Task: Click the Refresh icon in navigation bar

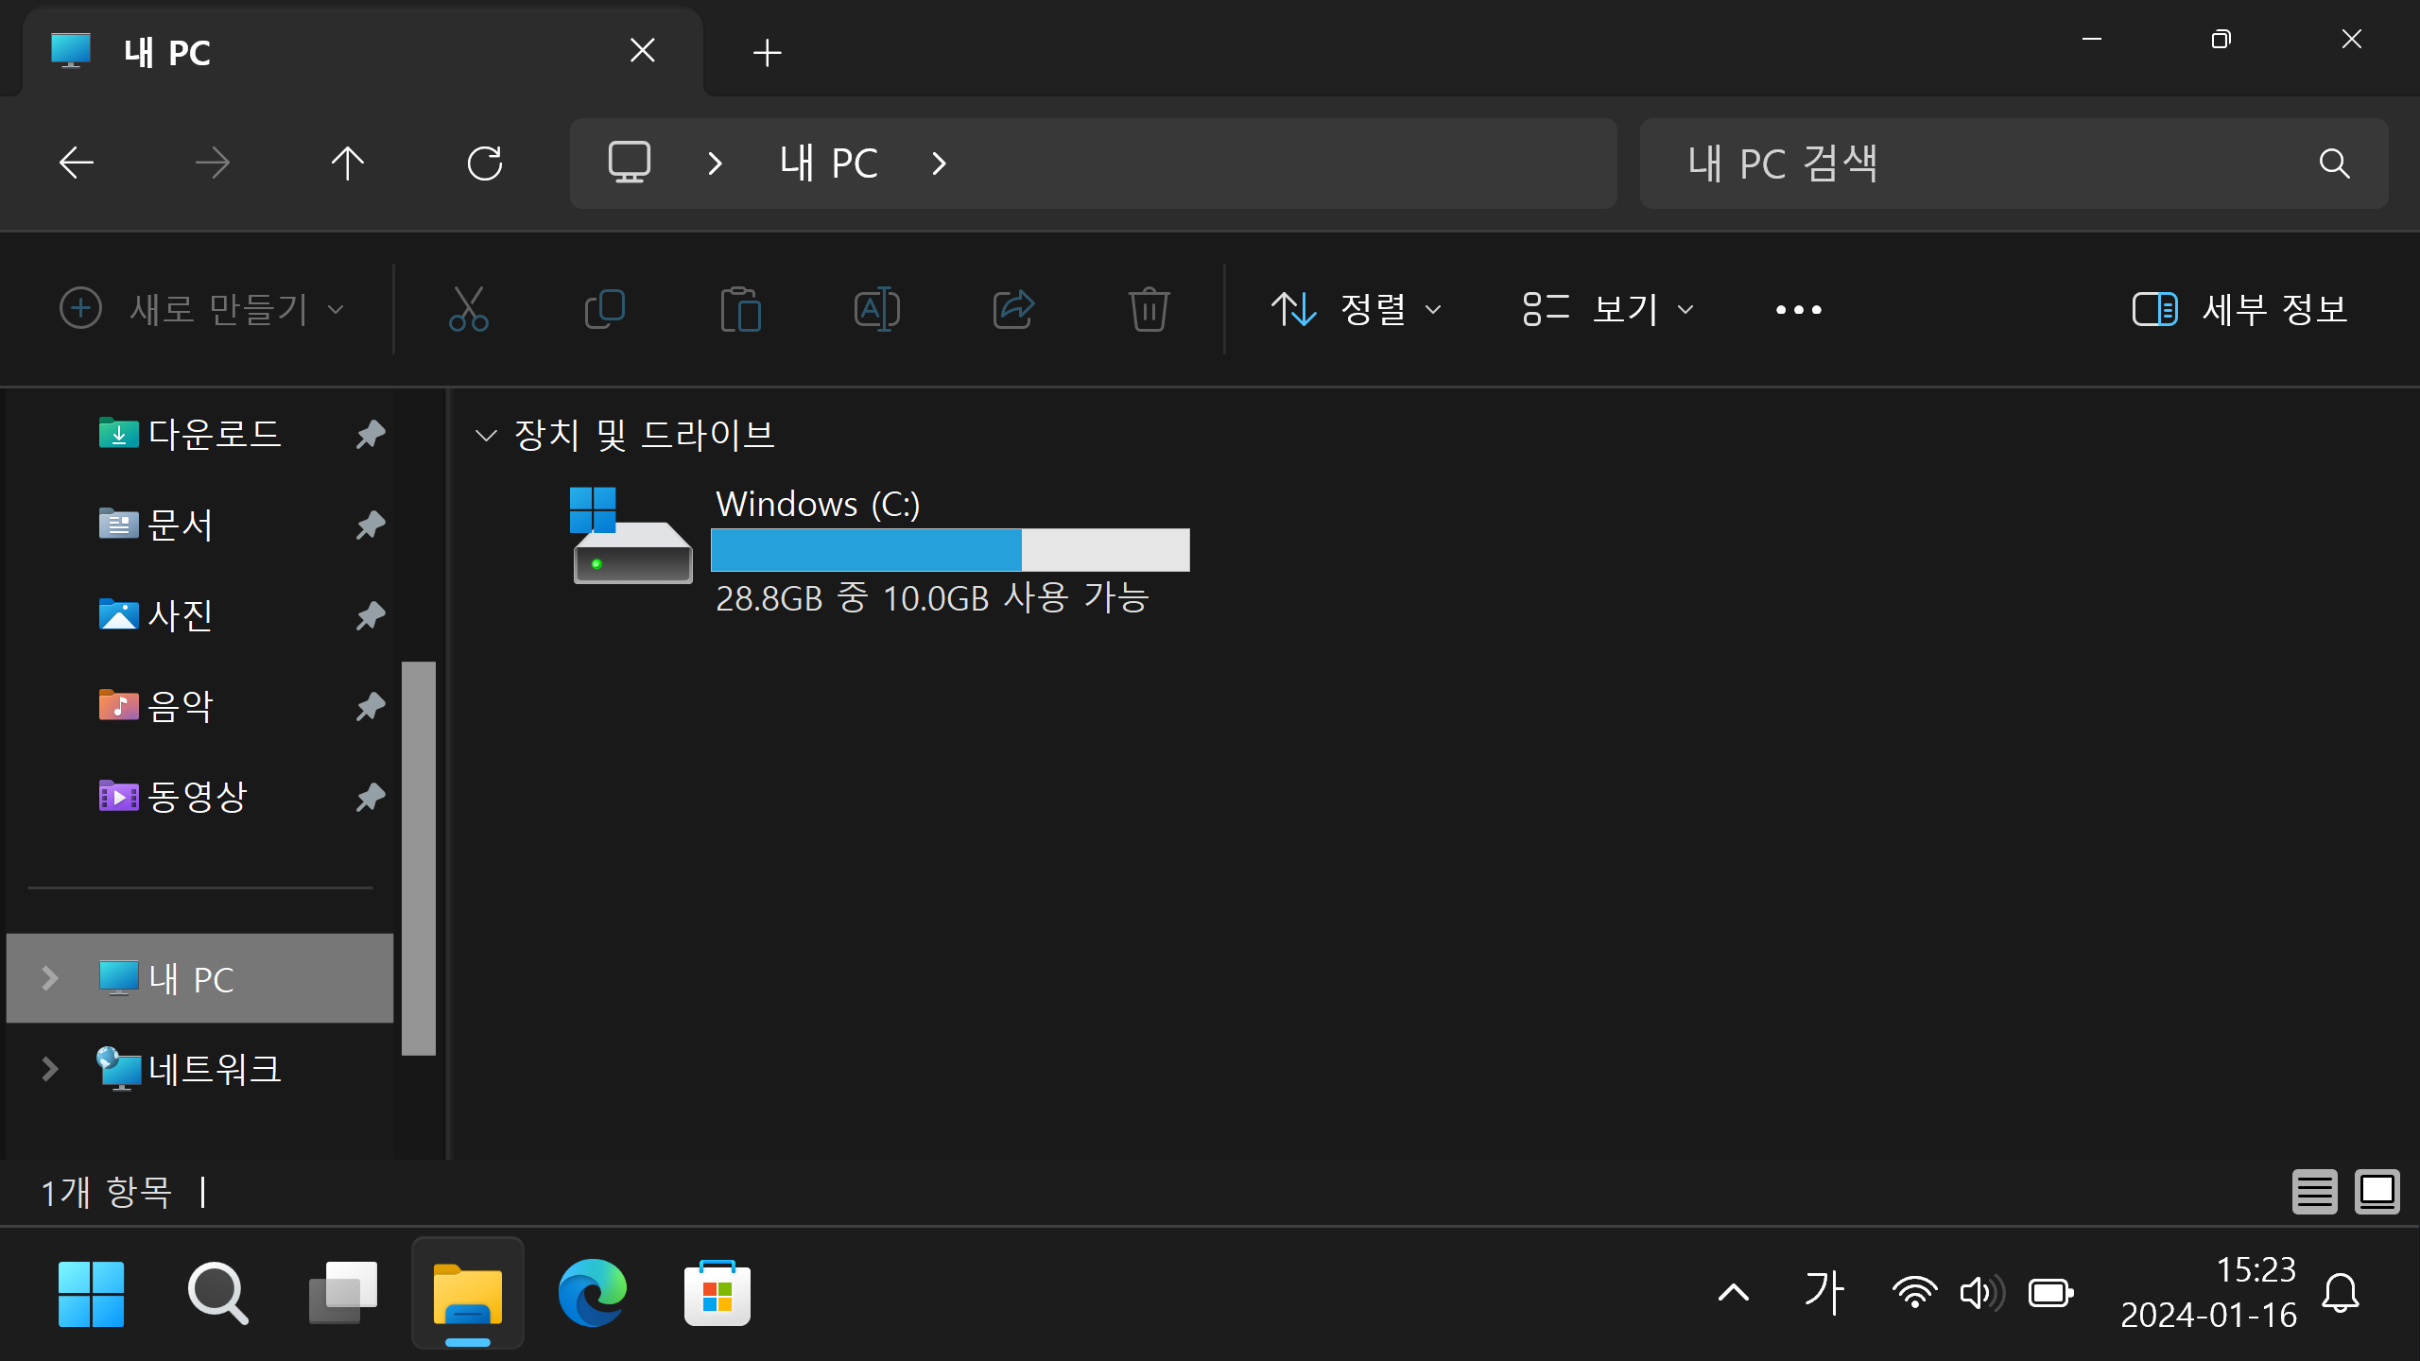Action: (485, 164)
